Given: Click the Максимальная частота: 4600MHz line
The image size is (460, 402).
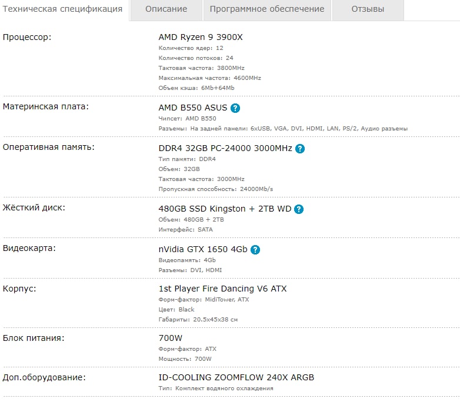Looking at the screenshot, I should 209,78.
